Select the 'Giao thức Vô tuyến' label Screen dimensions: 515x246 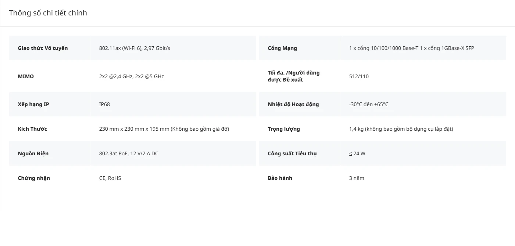point(43,48)
